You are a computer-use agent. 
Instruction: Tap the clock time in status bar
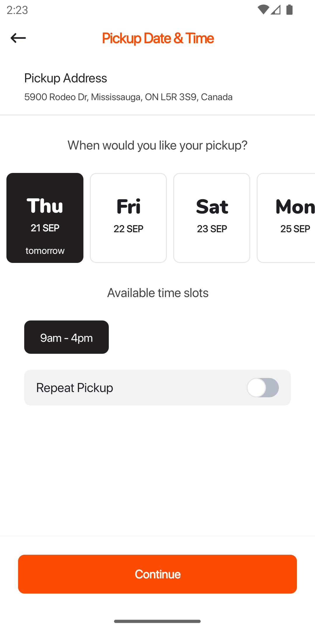pyautogui.click(x=17, y=10)
